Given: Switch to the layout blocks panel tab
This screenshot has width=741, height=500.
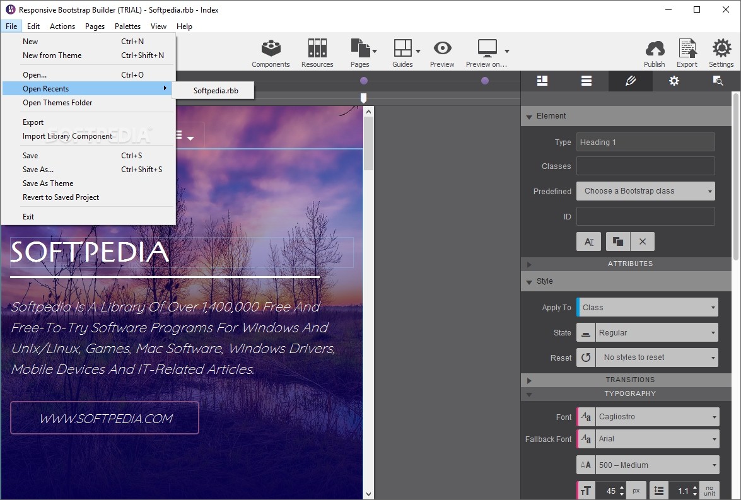Looking at the screenshot, I should pyautogui.click(x=542, y=81).
